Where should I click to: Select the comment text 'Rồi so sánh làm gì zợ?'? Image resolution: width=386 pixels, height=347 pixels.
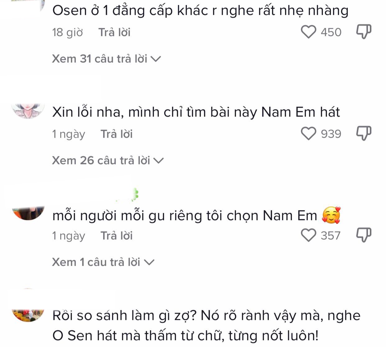click(x=125, y=316)
